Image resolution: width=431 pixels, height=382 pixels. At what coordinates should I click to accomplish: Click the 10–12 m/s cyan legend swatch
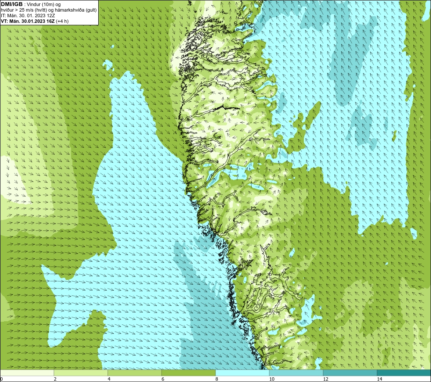pyautogui.click(x=297, y=373)
